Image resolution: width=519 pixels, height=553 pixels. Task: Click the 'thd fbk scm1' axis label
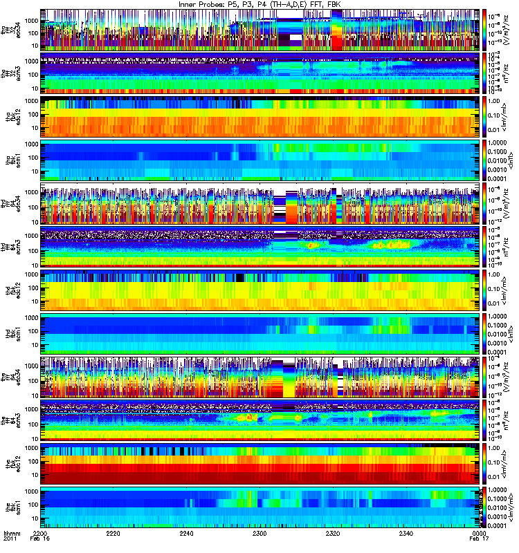[13, 334]
